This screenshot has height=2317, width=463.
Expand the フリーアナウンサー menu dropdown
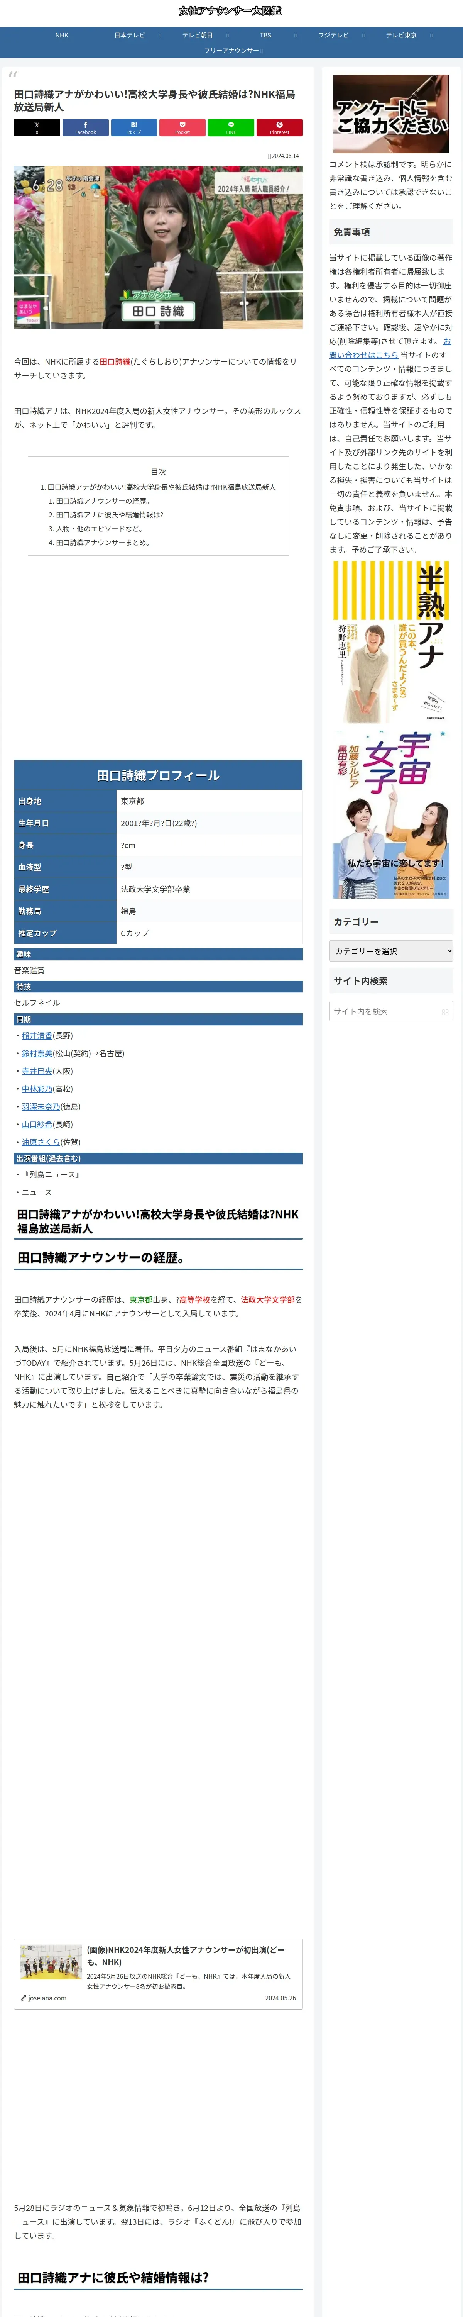tap(261, 50)
